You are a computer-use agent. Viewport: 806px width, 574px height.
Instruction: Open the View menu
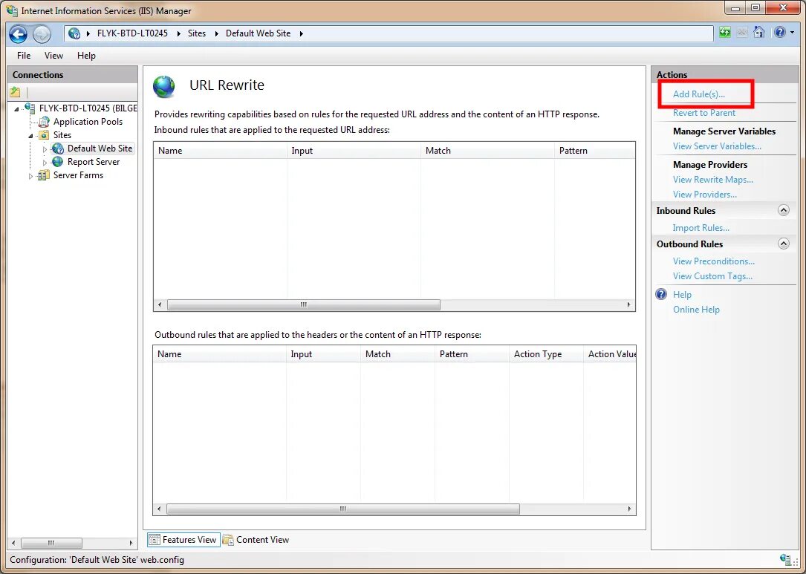tap(53, 56)
